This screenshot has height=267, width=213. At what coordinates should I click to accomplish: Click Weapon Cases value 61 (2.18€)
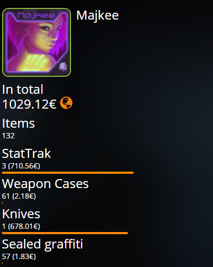(19, 196)
